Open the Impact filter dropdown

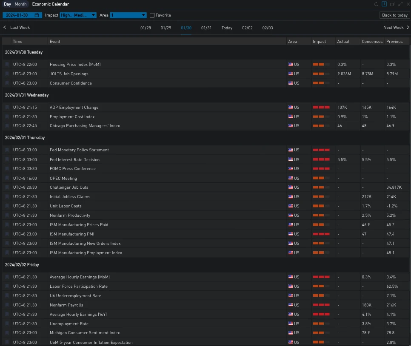coord(78,15)
